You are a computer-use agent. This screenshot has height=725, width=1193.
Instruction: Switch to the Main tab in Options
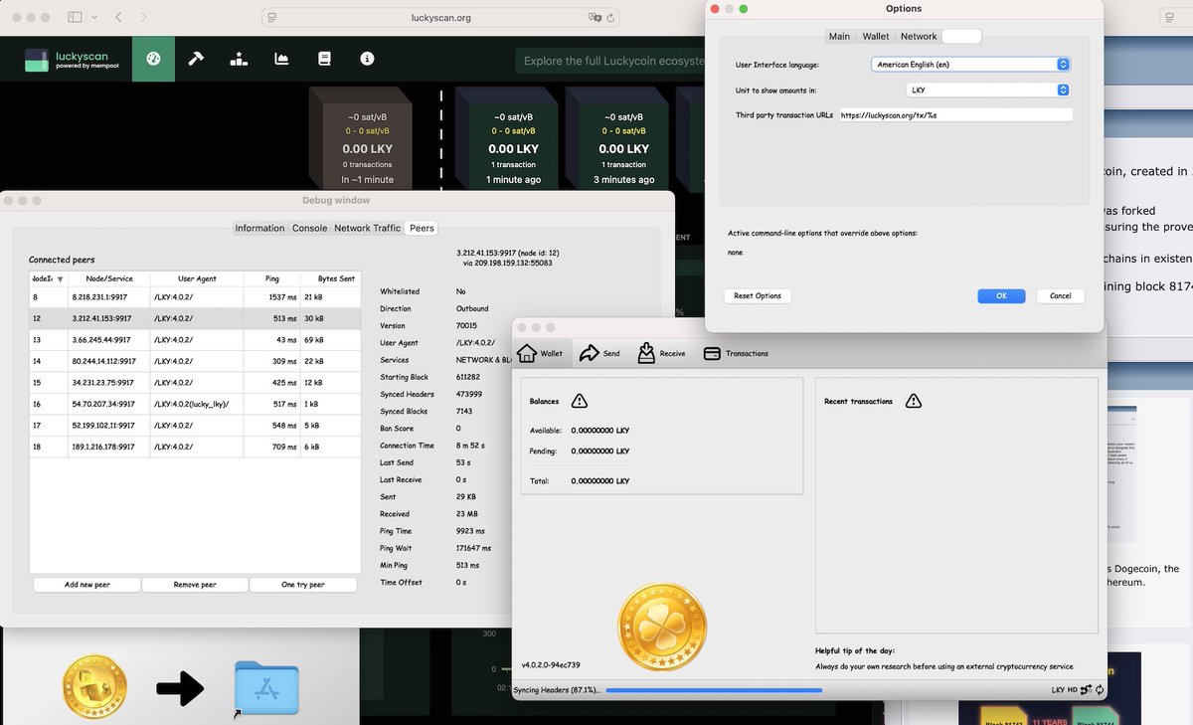(x=839, y=36)
